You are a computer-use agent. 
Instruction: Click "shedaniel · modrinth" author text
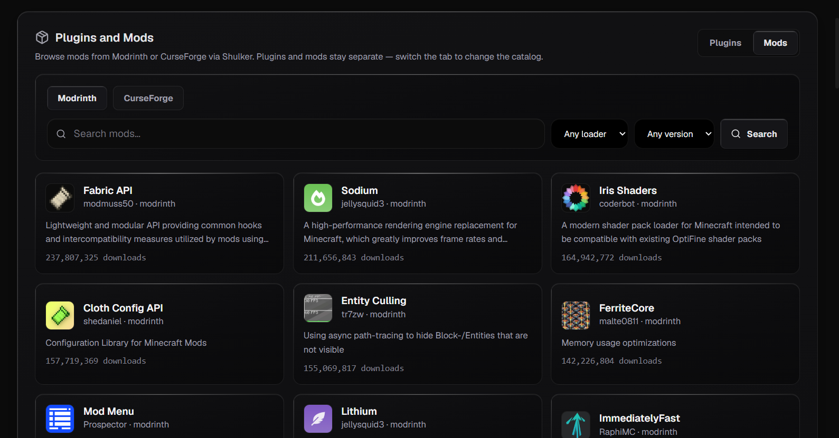click(124, 321)
